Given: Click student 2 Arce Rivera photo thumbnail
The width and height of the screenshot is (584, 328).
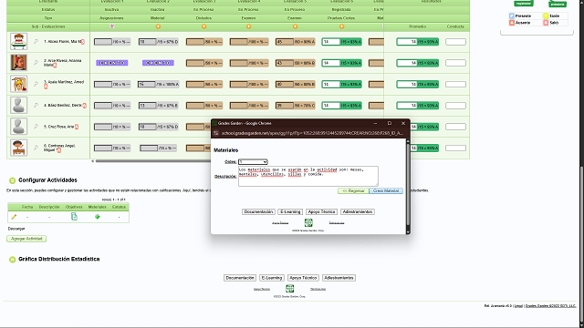Looking at the screenshot, I should [18, 63].
